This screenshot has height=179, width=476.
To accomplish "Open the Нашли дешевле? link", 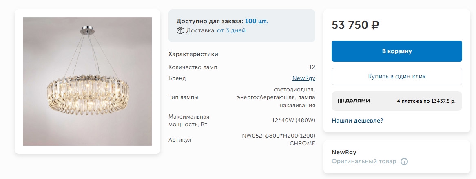I will 357,121.
